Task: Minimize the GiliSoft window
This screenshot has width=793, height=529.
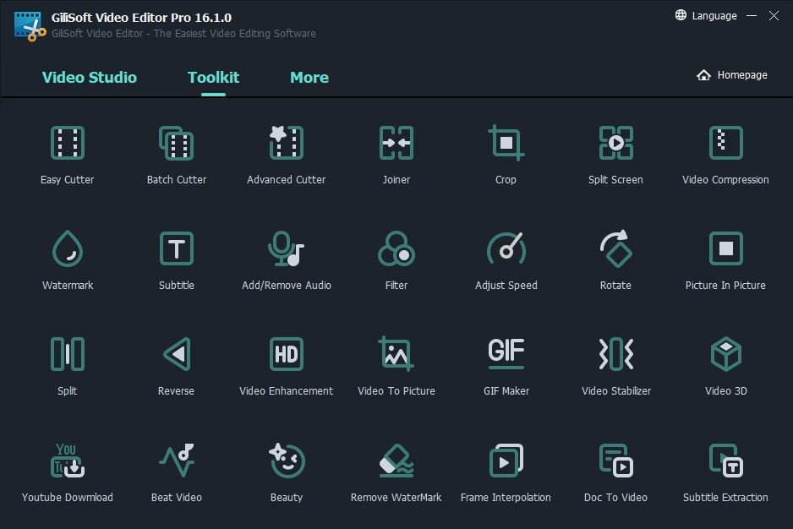Action: (x=752, y=16)
